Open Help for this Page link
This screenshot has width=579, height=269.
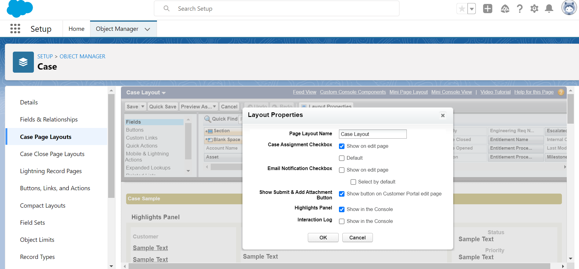click(x=534, y=92)
